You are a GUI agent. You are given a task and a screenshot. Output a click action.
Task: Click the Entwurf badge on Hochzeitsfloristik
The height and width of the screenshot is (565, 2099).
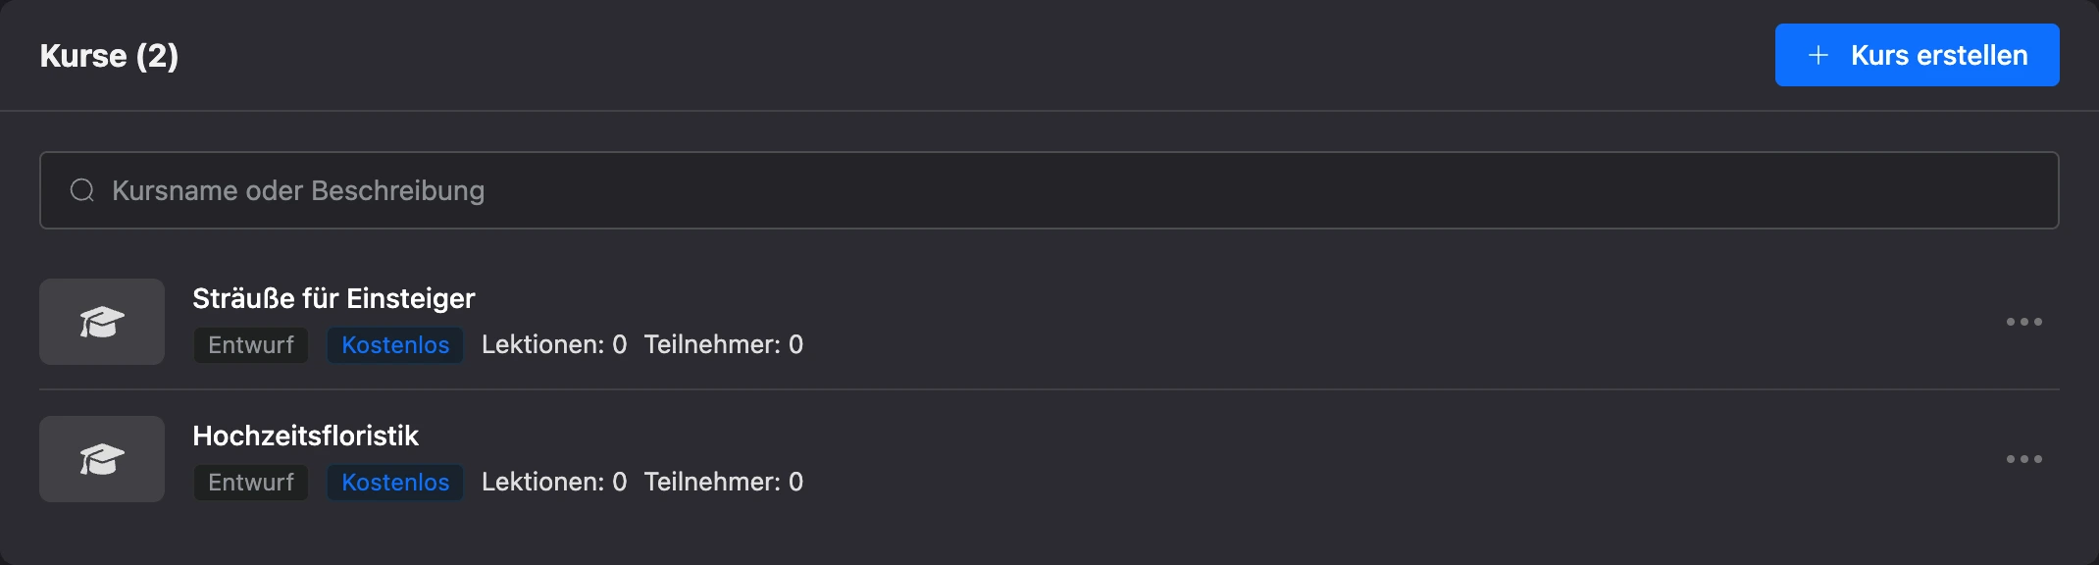pos(251,483)
